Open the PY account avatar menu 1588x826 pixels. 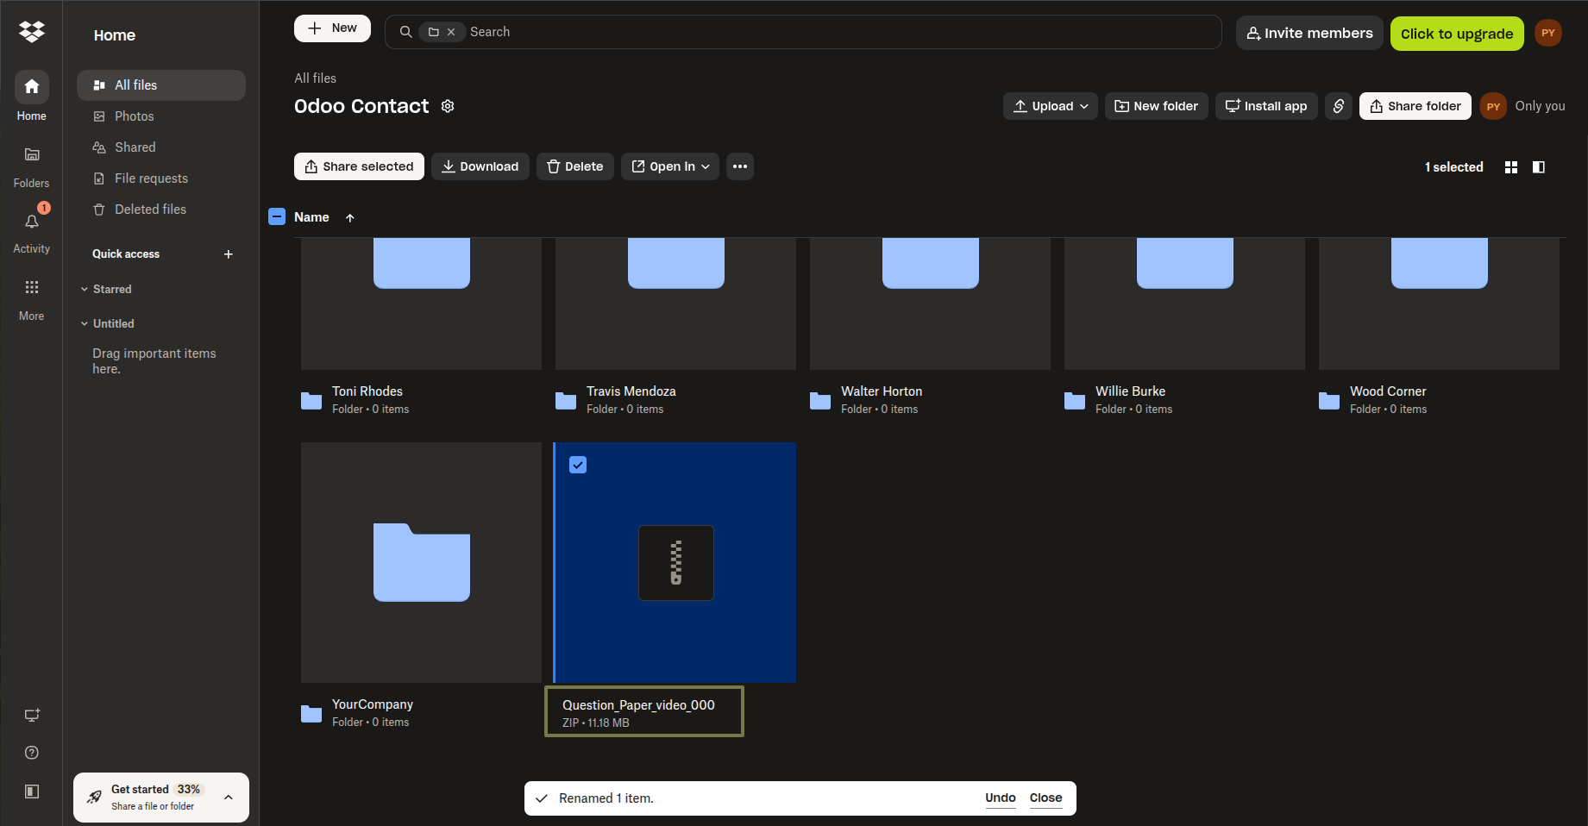1548,33
